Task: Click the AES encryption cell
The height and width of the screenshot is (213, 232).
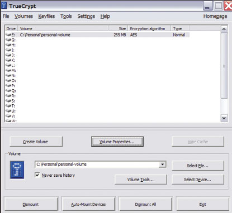Action: pyautogui.click(x=134, y=35)
